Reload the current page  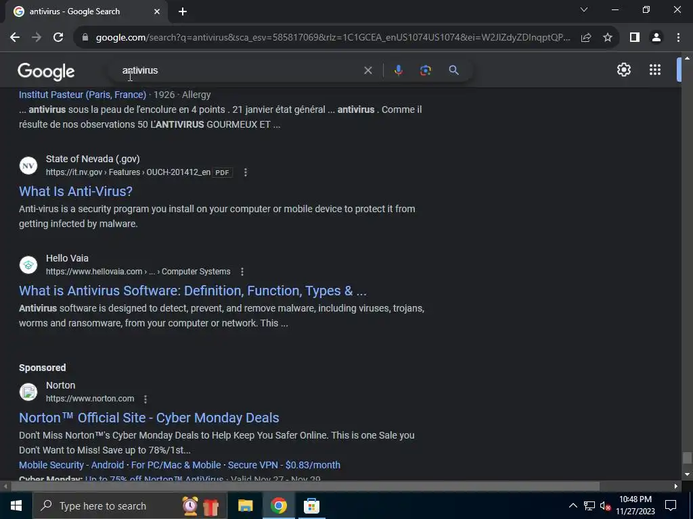click(58, 38)
